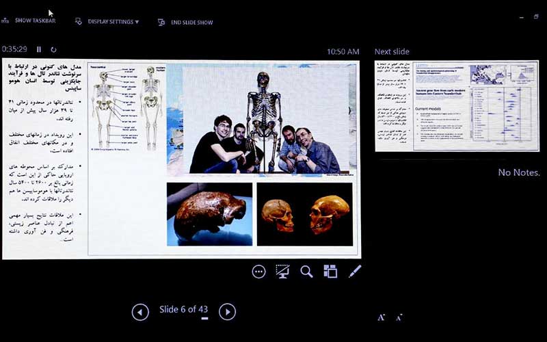Zoom into the slide with magnifier
The width and height of the screenshot is (547, 342).
tap(306, 272)
